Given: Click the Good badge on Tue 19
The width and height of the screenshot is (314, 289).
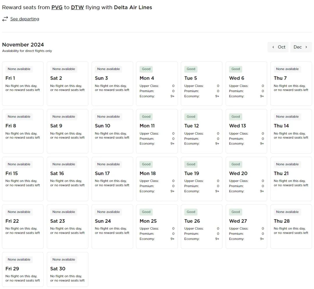Looking at the screenshot, I should coord(191,164).
